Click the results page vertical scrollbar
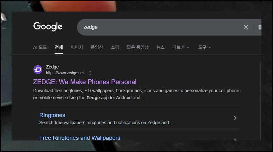The height and width of the screenshot is (152, 273). tap(260, 101)
